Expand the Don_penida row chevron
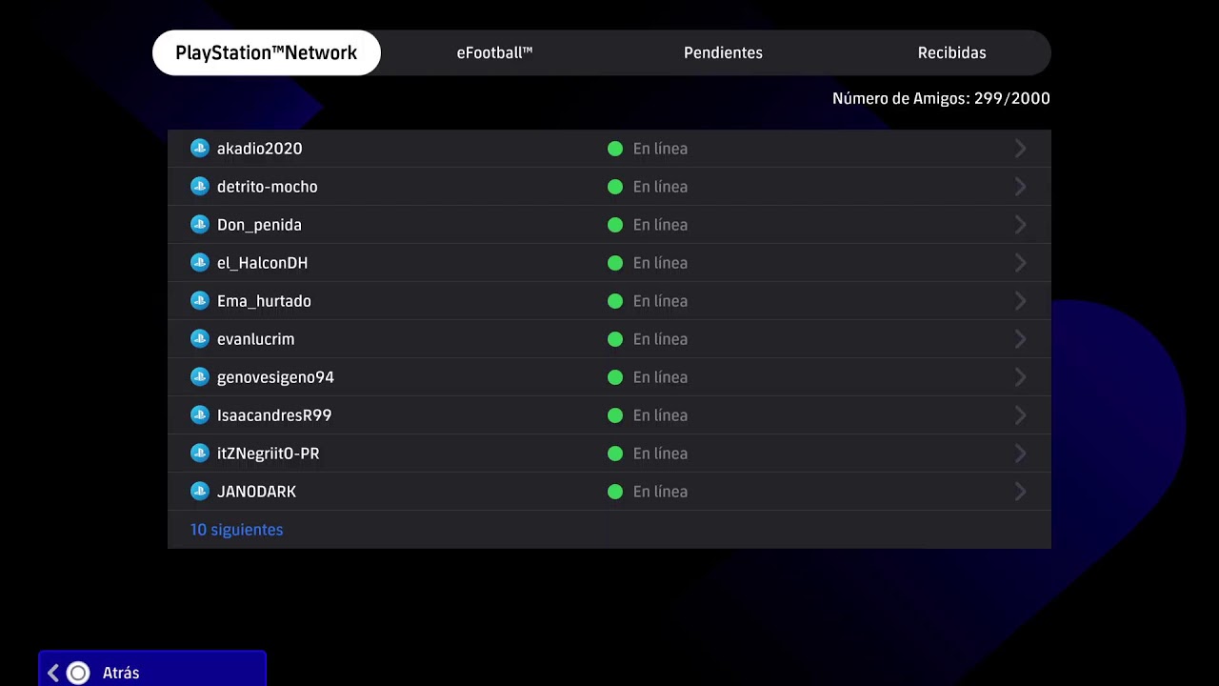 coord(1020,225)
